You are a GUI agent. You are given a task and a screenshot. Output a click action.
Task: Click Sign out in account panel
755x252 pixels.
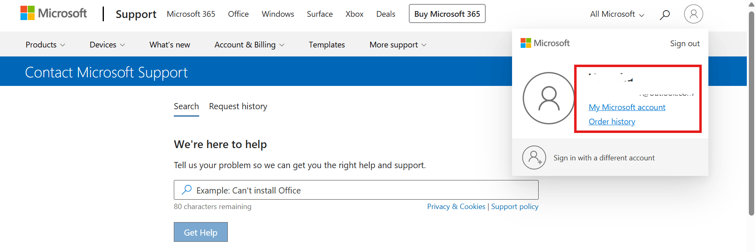[685, 43]
